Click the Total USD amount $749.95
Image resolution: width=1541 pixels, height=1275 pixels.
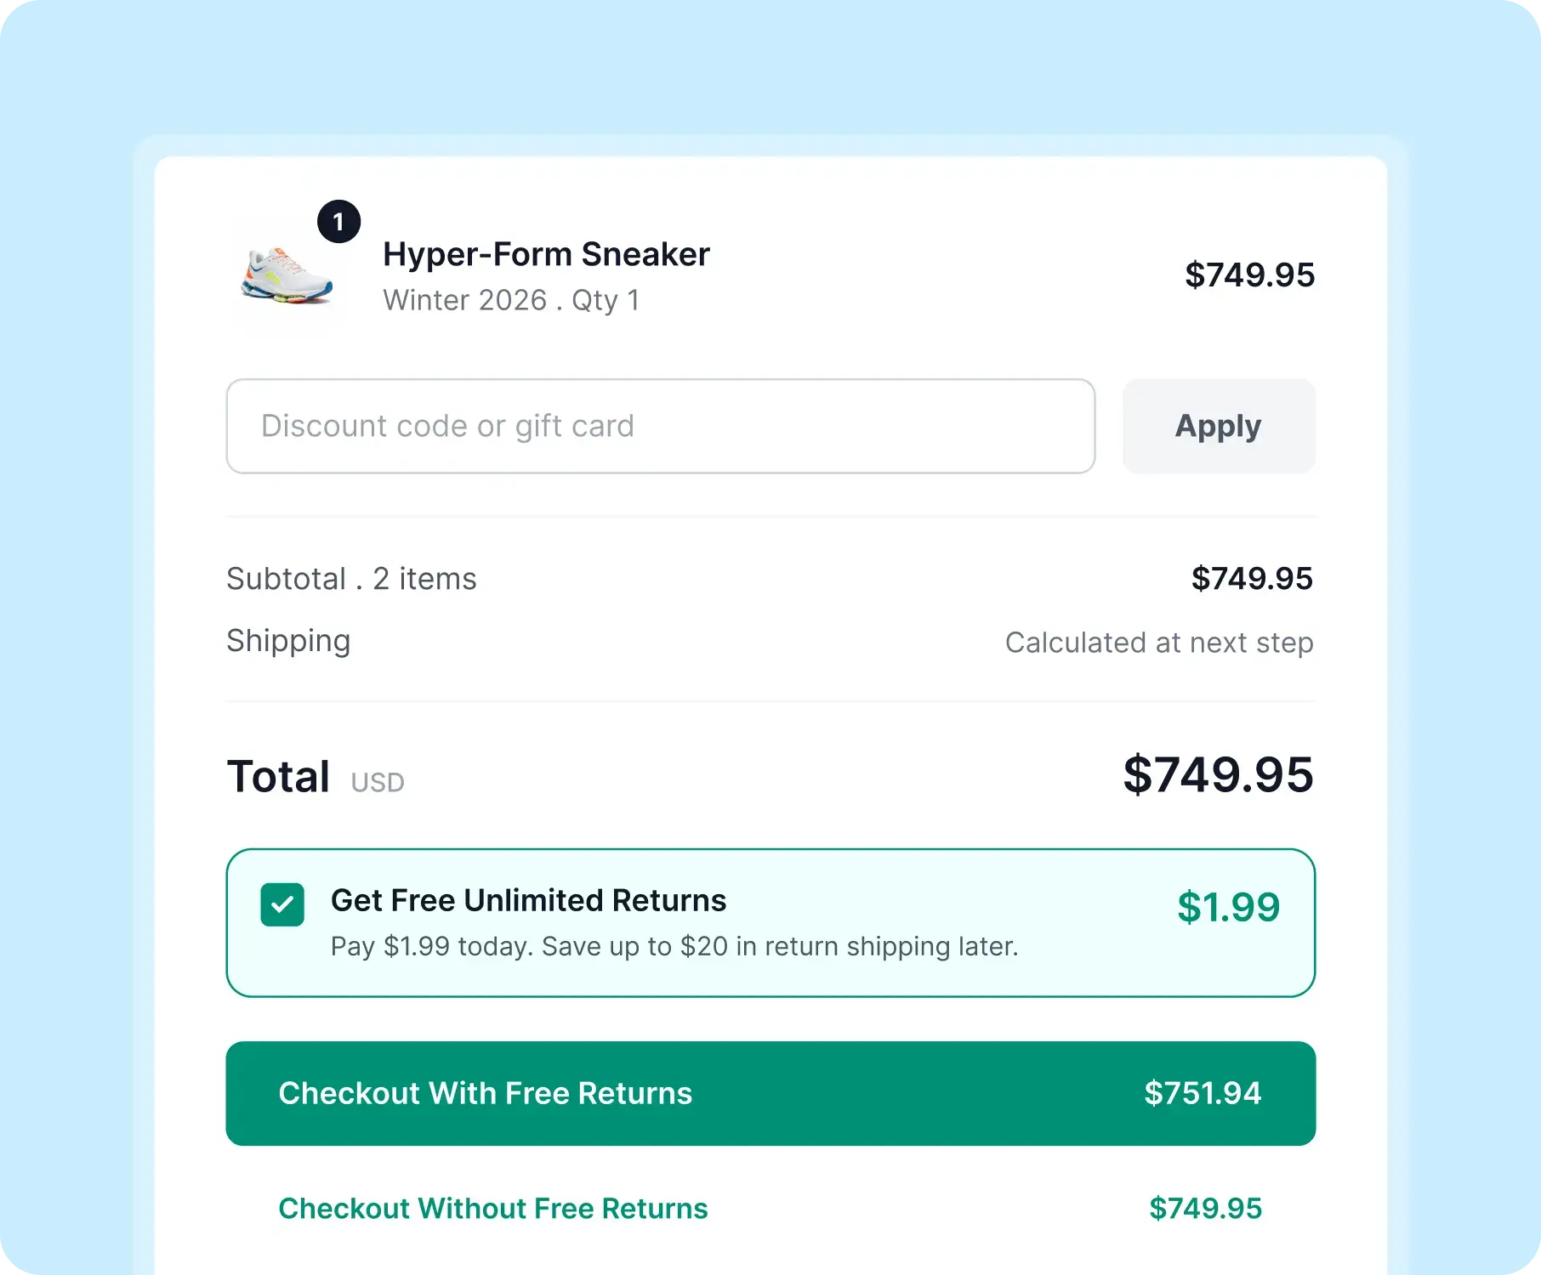[x=1218, y=774]
